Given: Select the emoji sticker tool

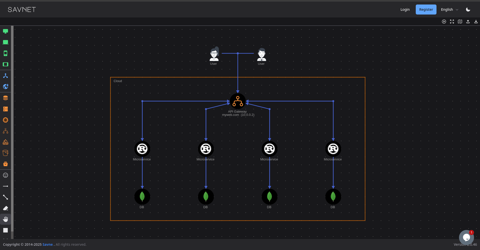Looking at the screenshot, I should (5, 175).
